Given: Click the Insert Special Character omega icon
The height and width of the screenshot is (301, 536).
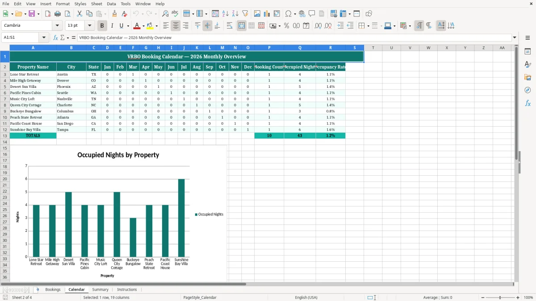Looking at the screenshot, I should click(x=288, y=14).
